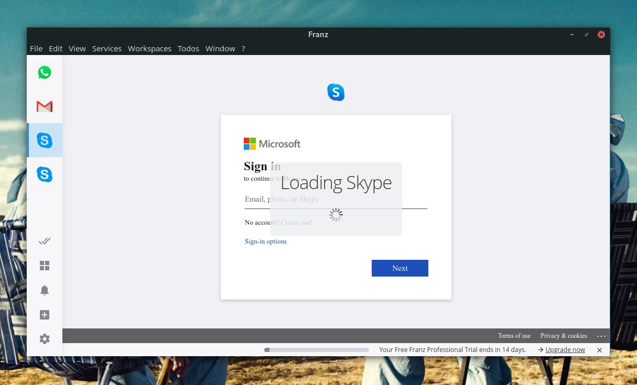
Task: Dismiss the trial banner with X
Action: point(599,350)
